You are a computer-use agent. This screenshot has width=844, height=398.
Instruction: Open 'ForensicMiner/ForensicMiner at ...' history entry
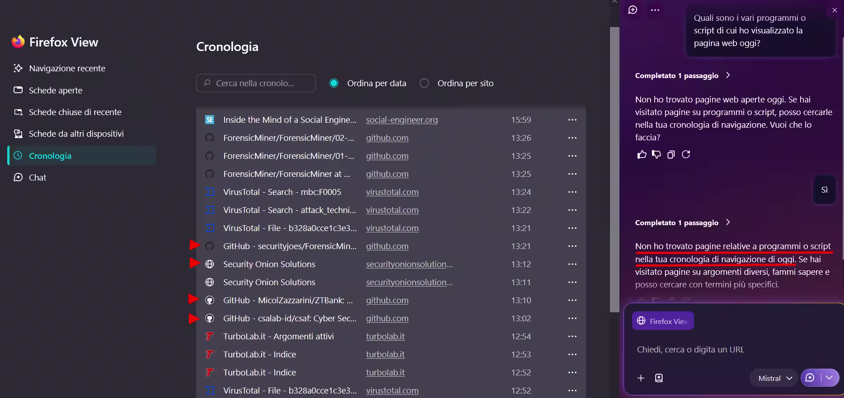click(286, 174)
